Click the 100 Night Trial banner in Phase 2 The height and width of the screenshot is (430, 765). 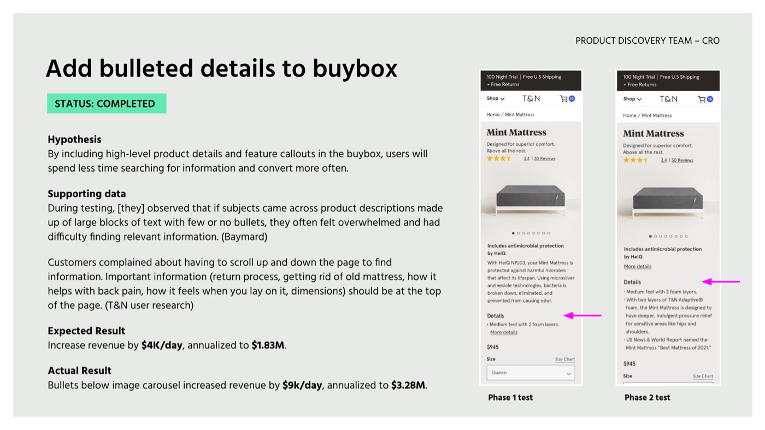click(x=668, y=80)
